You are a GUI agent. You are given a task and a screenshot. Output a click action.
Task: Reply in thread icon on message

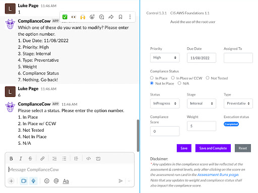pyautogui.click(x=101, y=17)
